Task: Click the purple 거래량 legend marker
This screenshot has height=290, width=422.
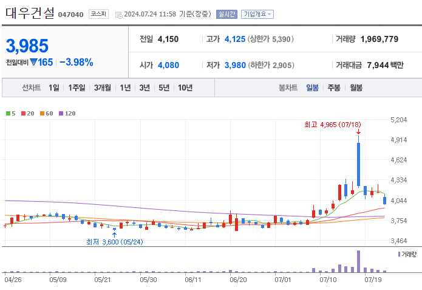Action: (x=399, y=254)
